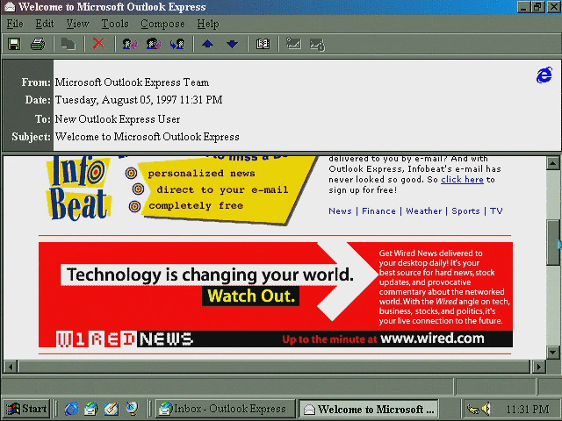562x421 pixels.
Task: Click the View Channels quick launch icon
Action: pyautogui.click(x=132, y=409)
